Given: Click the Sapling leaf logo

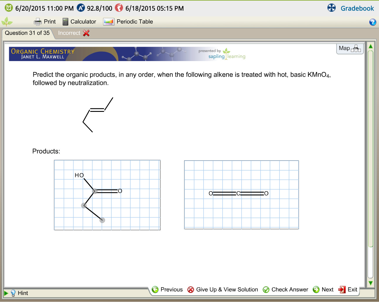Looking at the screenshot, I should pyautogui.click(x=7, y=21).
